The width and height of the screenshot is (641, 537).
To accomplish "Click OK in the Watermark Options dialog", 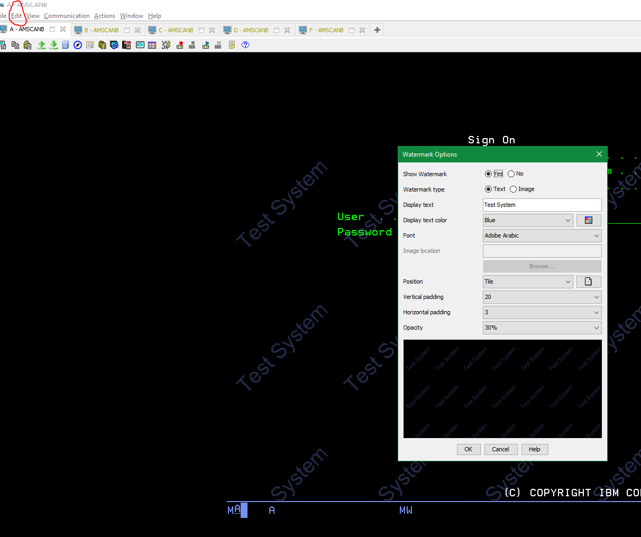I will point(469,449).
